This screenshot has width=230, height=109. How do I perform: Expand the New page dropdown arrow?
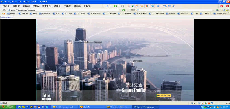[x=110, y=6]
